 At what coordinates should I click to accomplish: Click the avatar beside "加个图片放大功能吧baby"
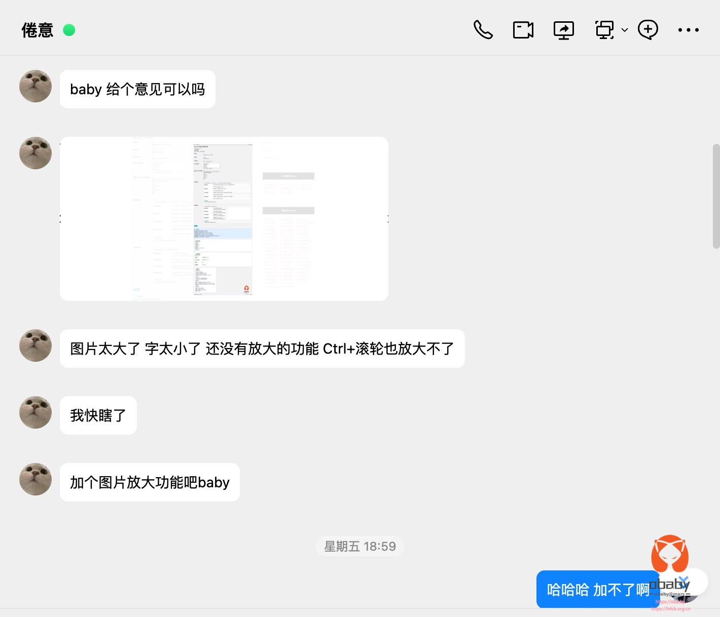coord(35,479)
